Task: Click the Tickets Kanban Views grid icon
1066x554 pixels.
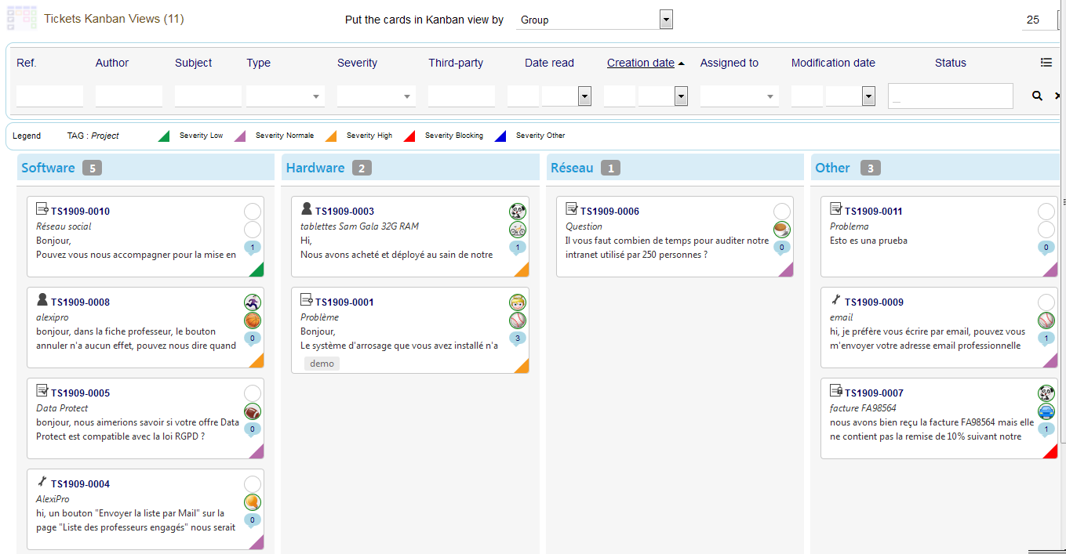Action: click(22, 18)
